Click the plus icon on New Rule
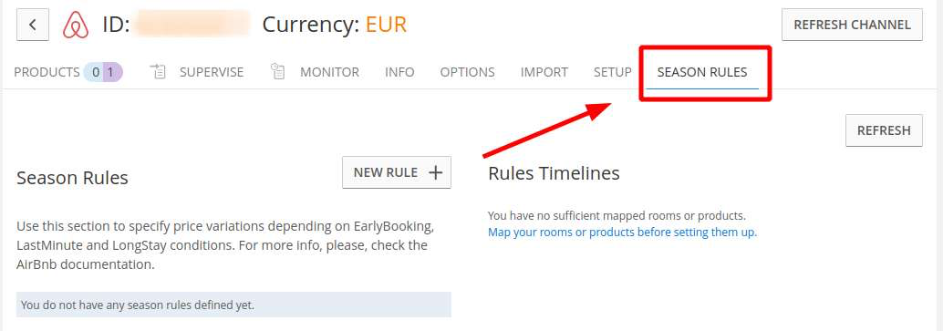Viewport: 943px width, 331px height. pos(435,172)
